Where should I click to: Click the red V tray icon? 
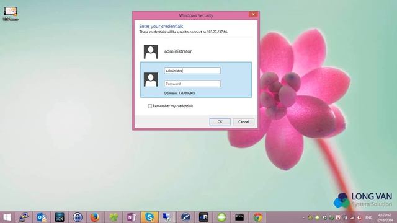[338, 217]
